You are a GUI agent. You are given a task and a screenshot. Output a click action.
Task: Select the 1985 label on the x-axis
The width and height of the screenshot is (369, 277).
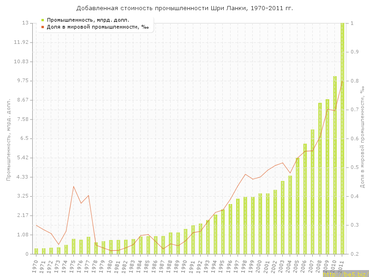(x=147, y=266)
